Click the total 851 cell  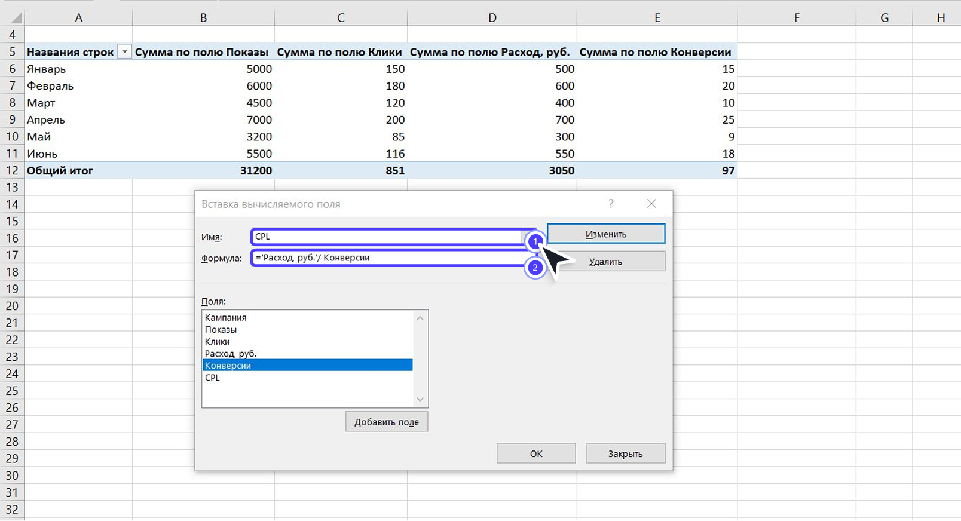point(341,170)
